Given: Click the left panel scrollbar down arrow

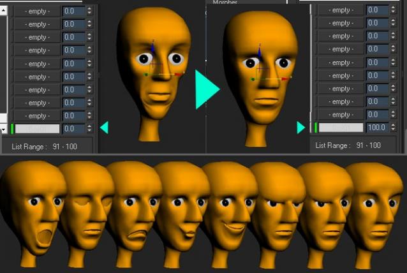Looking at the screenshot, I should tap(3, 129).
